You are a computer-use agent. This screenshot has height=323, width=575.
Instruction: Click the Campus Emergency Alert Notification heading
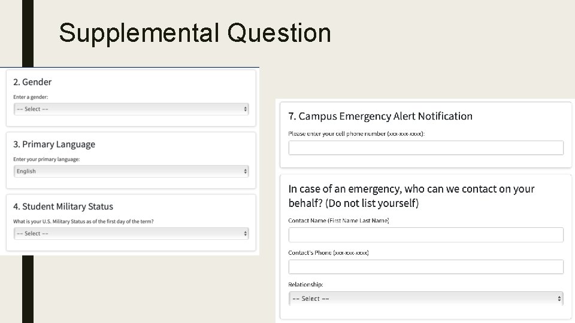[380, 116]
